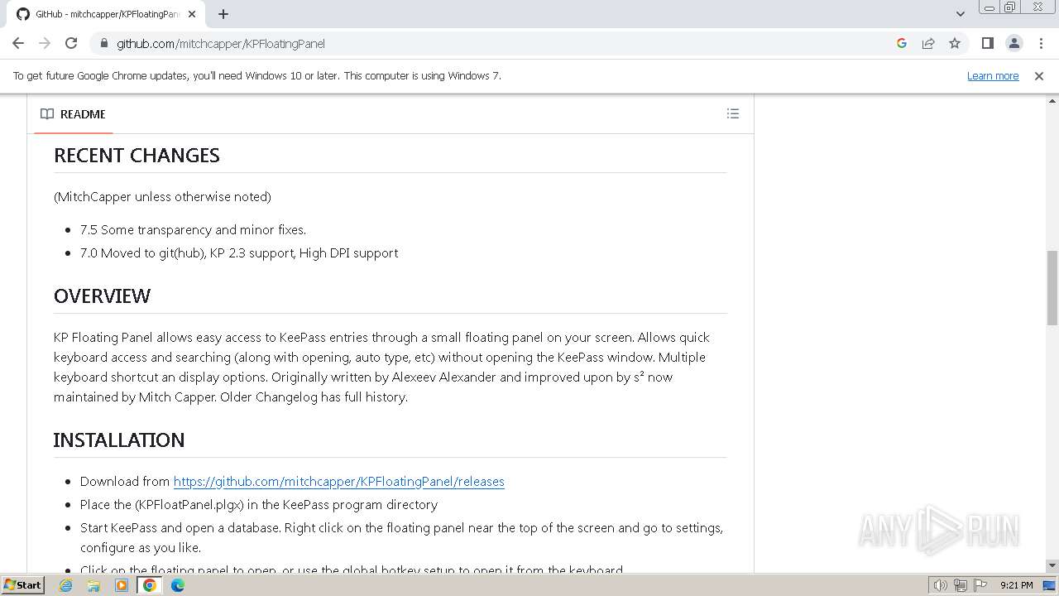This screenshot has height=596, width=1059.
Task: Open Microsoft Edge from the taskbar
Action: point(178,585)
